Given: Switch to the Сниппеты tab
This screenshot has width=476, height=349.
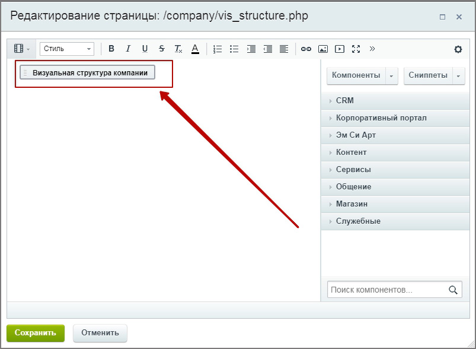Looking at the screenshot, I should coord(428,75).
